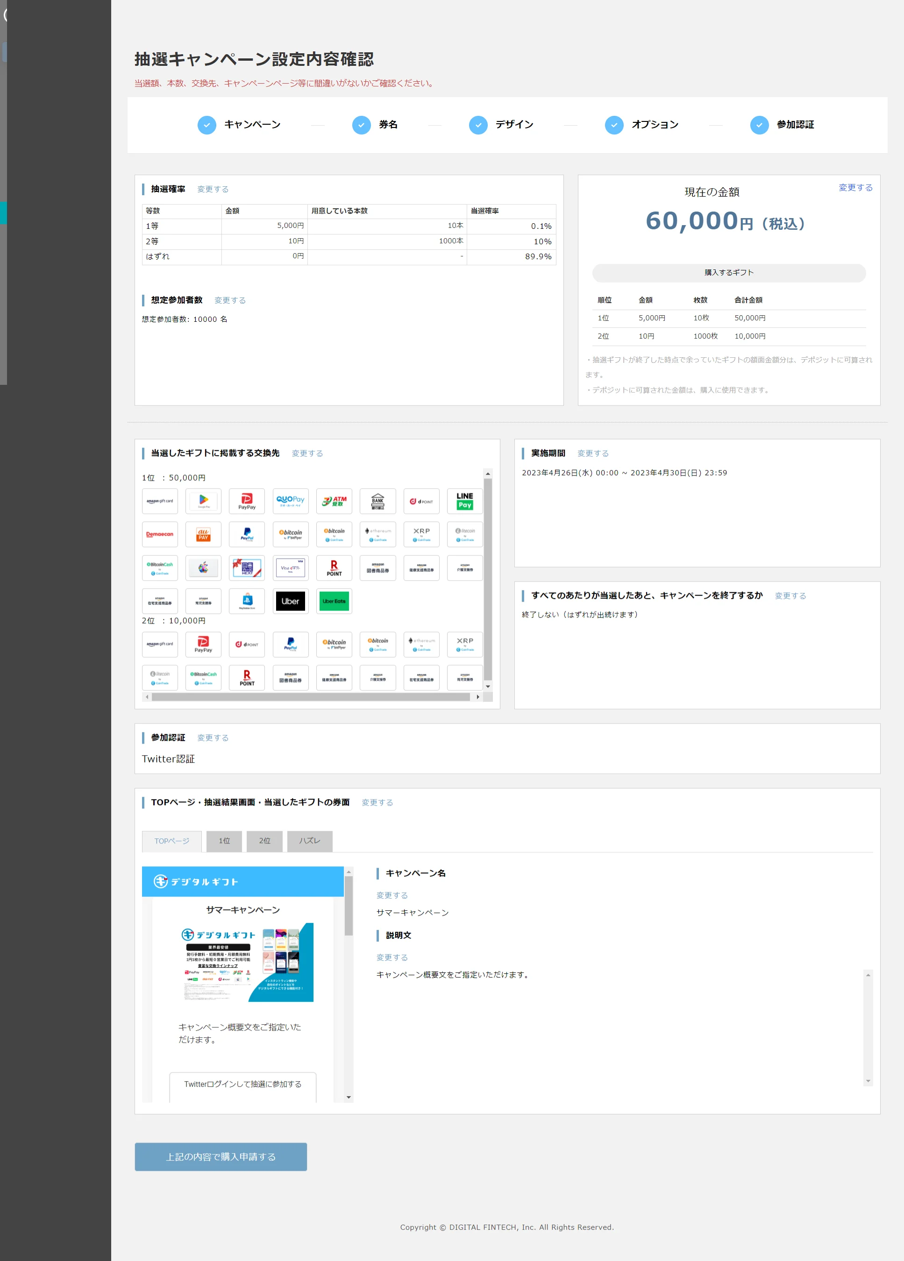This screenshot has height=1261, width=904.
Task: Click the 券名 step label
Action: [388, 125]
